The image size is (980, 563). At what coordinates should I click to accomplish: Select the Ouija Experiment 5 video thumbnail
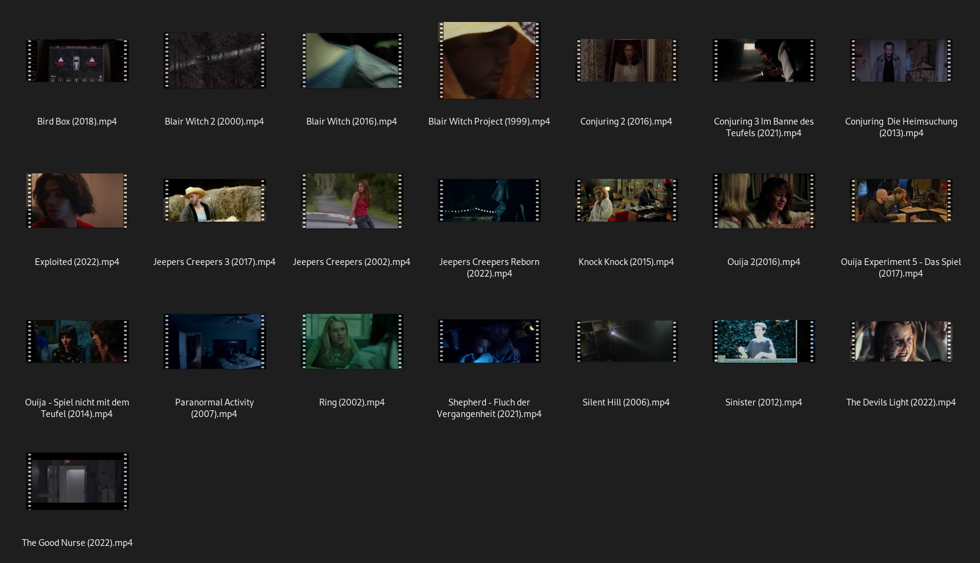901,200
